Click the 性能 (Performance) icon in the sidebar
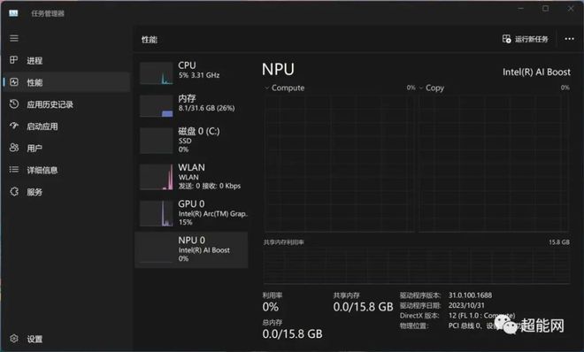Screen dimensions: 584x352 click(14, 82)
